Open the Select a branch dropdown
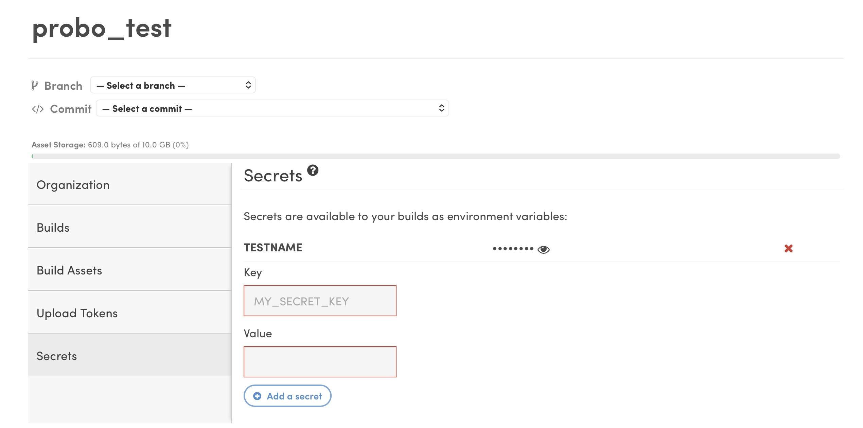The width and height of the screenshot is (863, 428). [x=173, y=85]
